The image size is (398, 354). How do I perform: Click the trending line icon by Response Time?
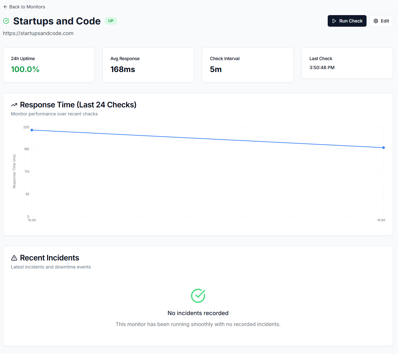click(14, 105)
